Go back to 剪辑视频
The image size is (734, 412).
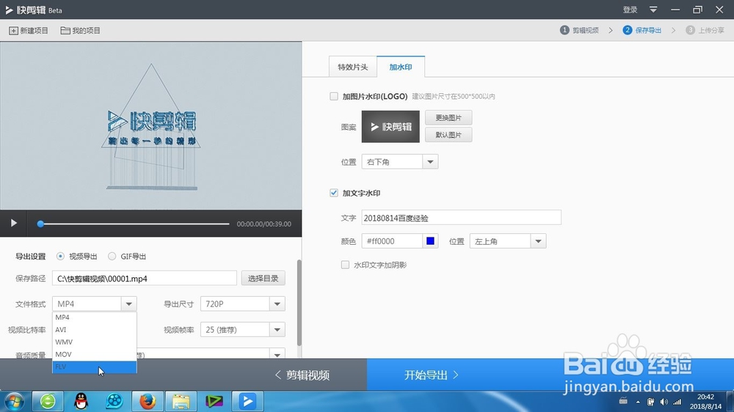point(302,375)
